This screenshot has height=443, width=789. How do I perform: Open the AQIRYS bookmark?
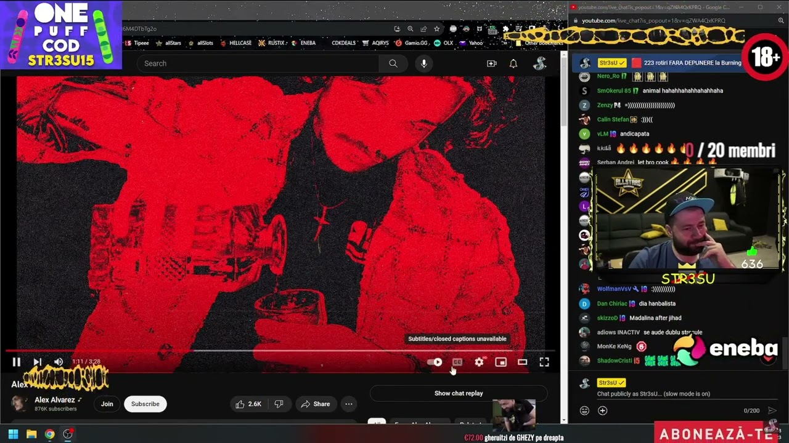pyautogui.click(x=375, y=43)
